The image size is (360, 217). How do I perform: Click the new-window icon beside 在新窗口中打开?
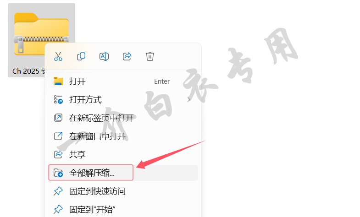pos(58,136)
